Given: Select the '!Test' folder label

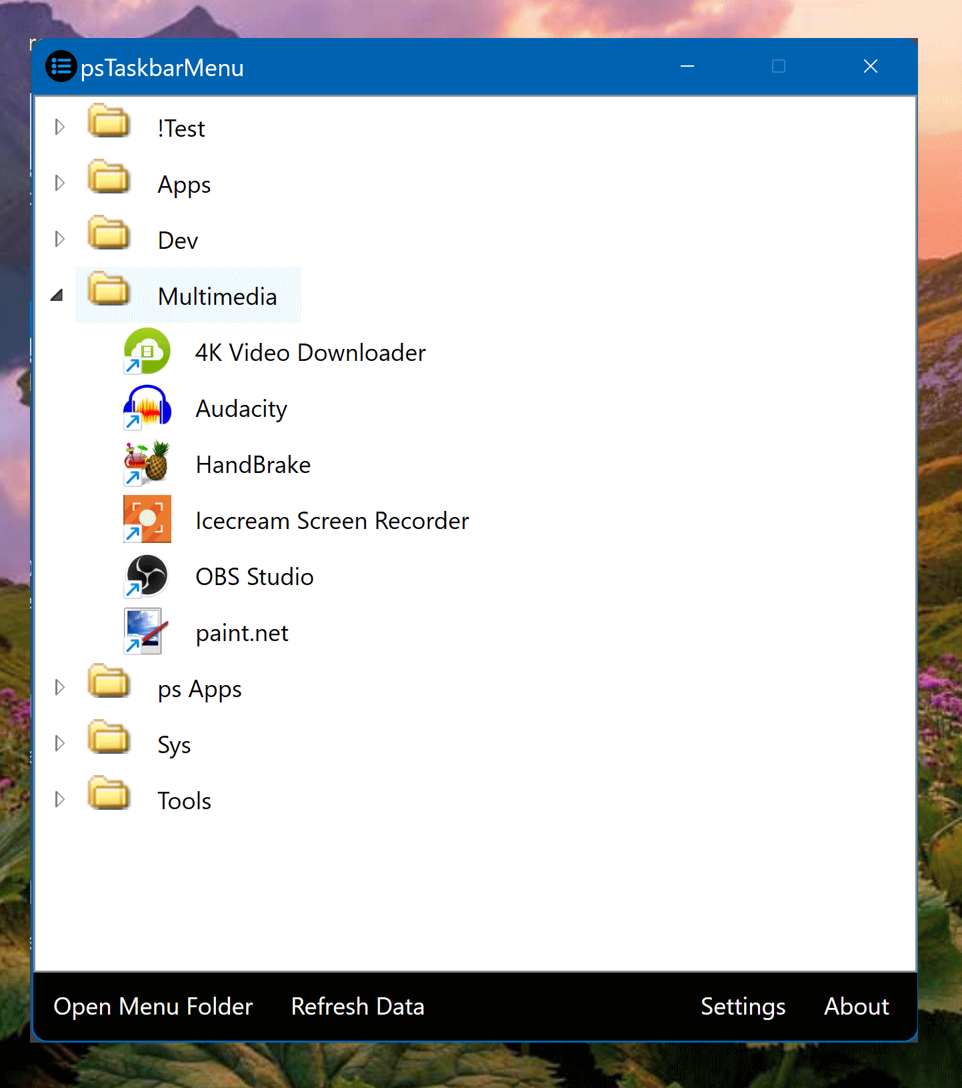Looking at the screenshot, I should [x=181, y=128].
